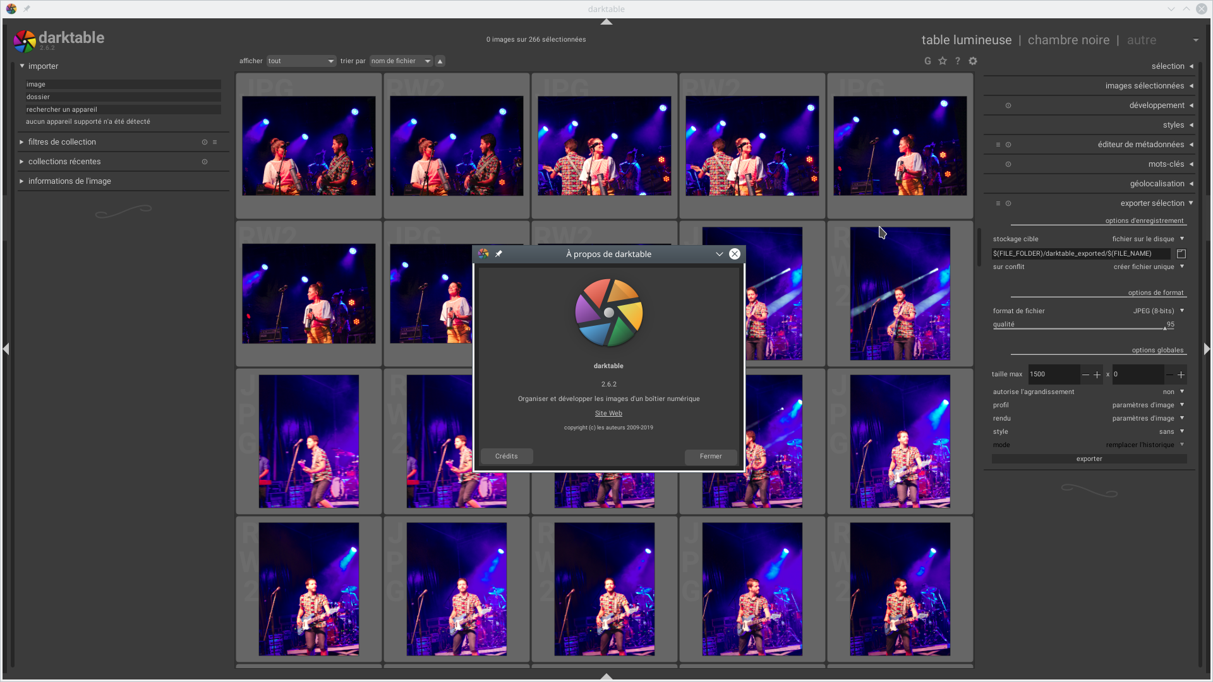Open presets for exporter sélection
Image resolution: width=1213 pixels, height=682 pixels.
(998, 203)
